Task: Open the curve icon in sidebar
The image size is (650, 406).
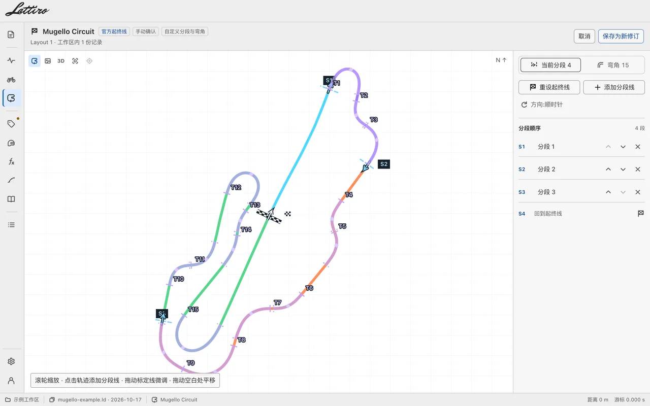Action: click(x=11, y=180)
